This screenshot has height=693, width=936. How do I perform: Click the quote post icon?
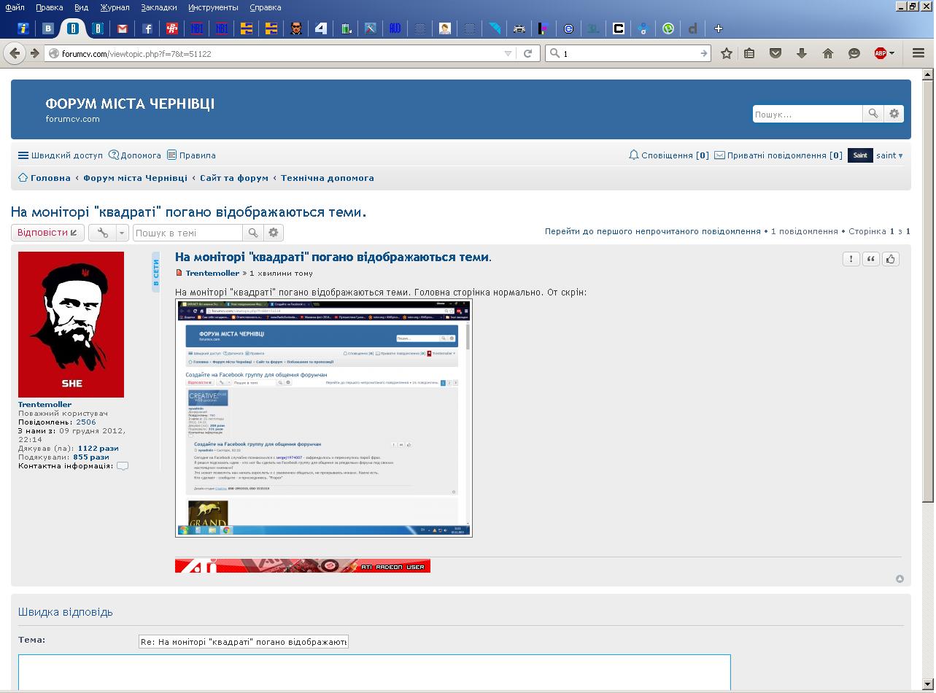tap(870, 259)
